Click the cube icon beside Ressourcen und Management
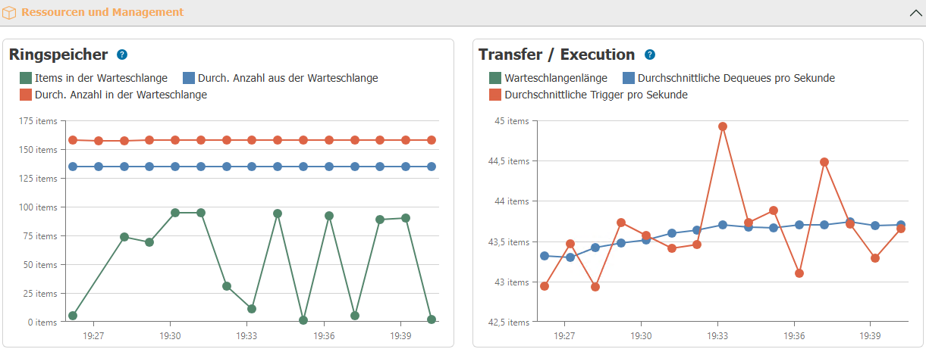This screenshot has width=926, height=349. pos(10,13)
